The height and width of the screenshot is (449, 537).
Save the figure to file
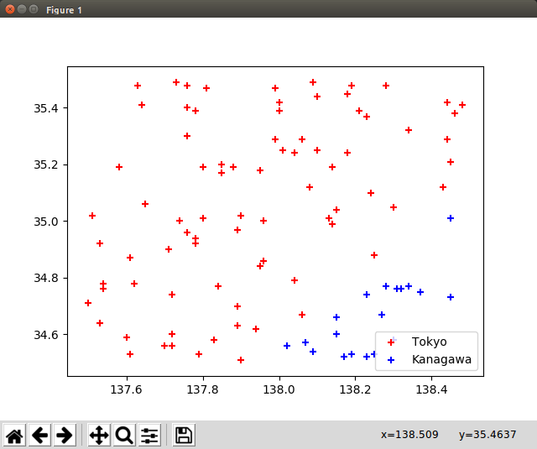click(184, 436)
